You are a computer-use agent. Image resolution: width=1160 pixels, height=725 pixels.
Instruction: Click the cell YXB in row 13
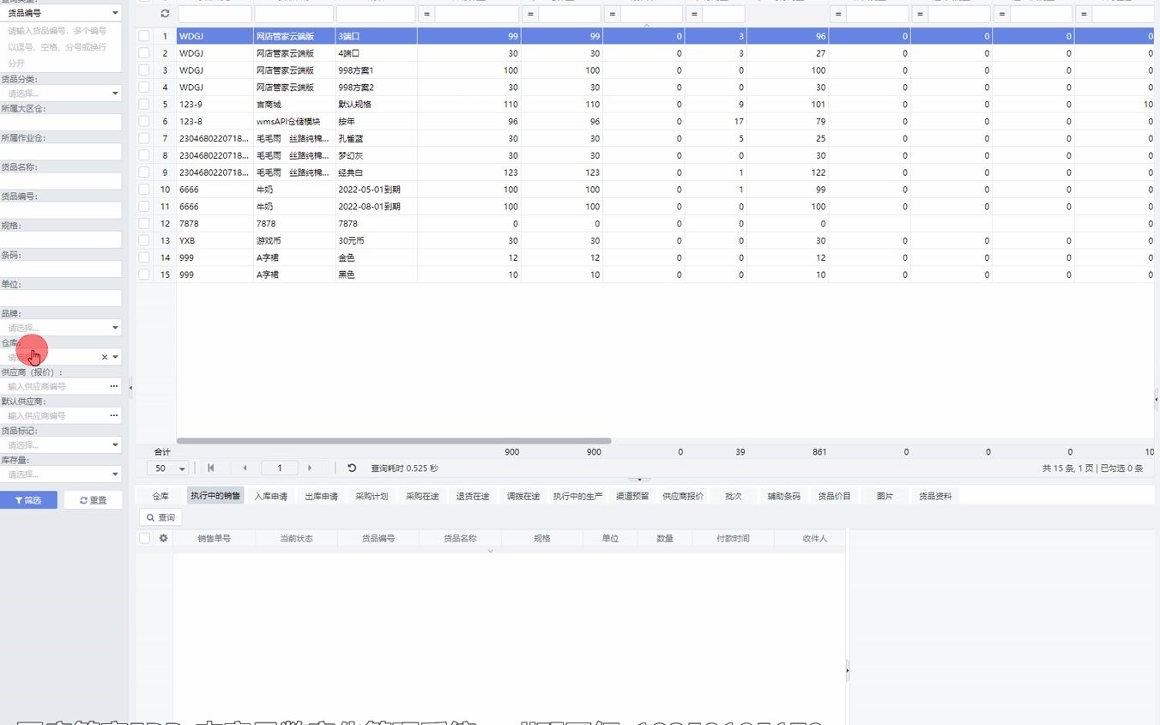pyautogui.click(x=214, y=240)
